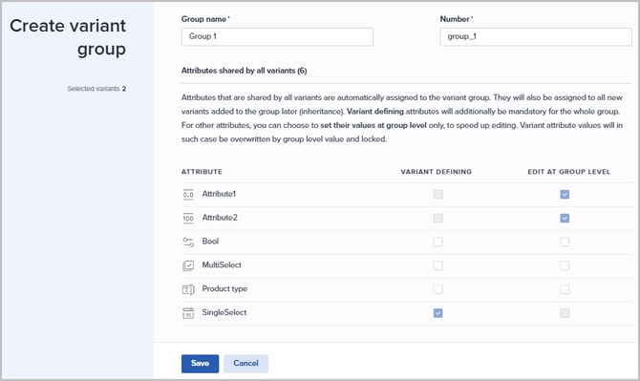The height and width of the screenshot is (381, 640).
Task: Click the Attributes shared by all variants heading
Action: pos(245,71)
